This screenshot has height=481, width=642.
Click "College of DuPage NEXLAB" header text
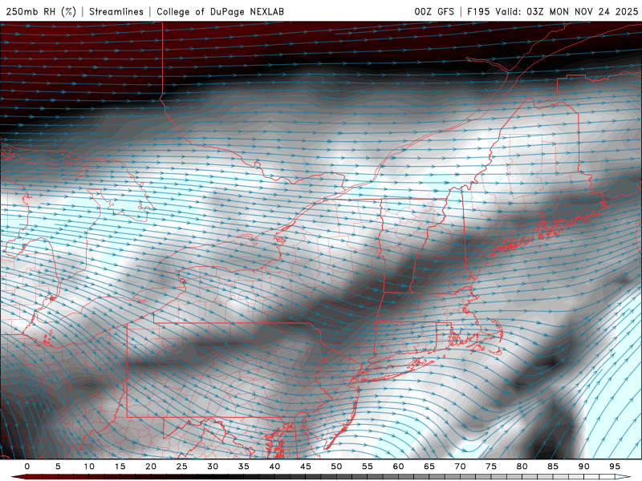click(220, 12)
